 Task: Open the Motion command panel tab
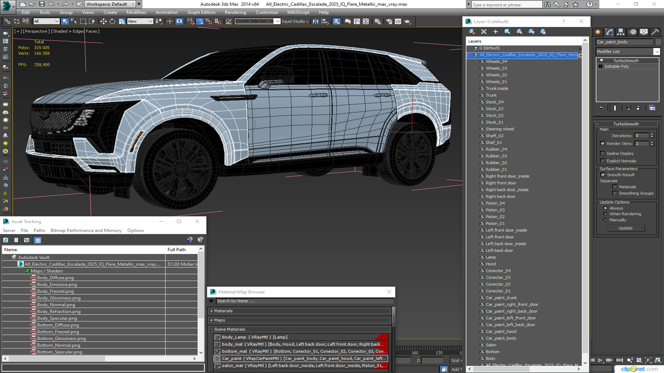[x=633, y=32]
